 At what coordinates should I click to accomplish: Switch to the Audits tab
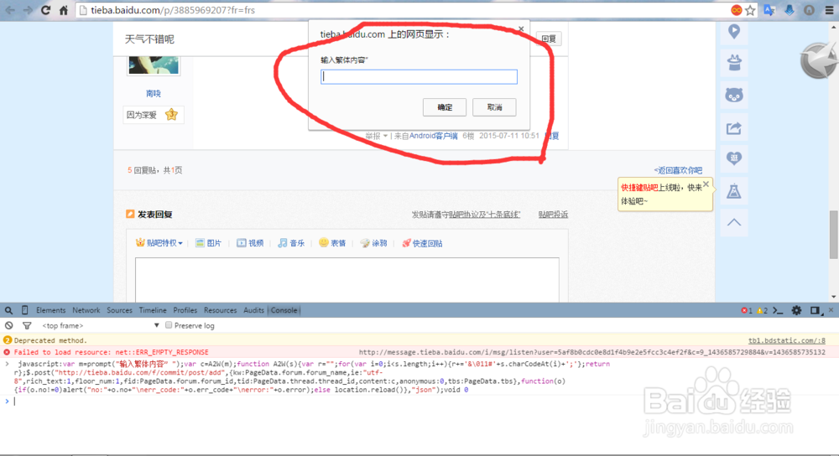point(253,310)
